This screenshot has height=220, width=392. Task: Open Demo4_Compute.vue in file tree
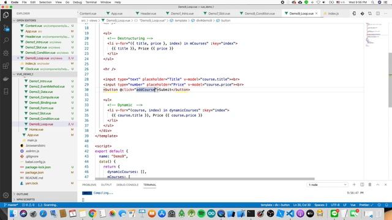(x=44, y=97)
